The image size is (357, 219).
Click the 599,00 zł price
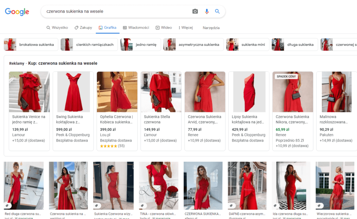point(64,129)
